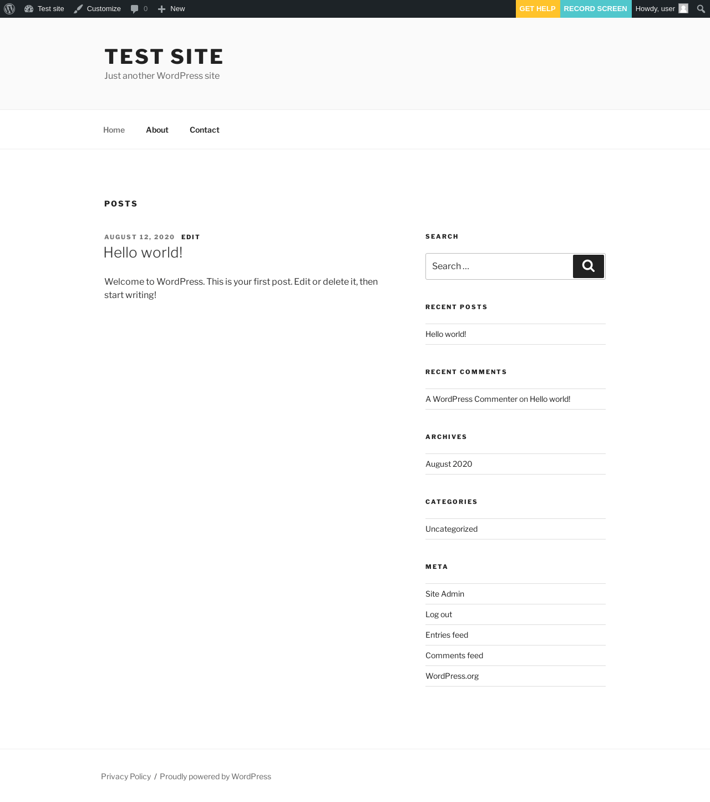Viewport: 710px width, 802px height.
Task: Open the About menu item
Action: 157,130
